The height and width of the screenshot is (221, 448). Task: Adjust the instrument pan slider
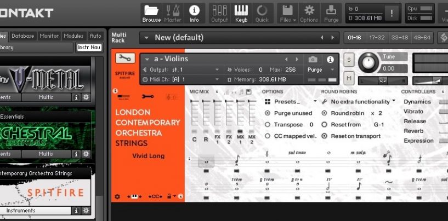[x=383, y=81]
